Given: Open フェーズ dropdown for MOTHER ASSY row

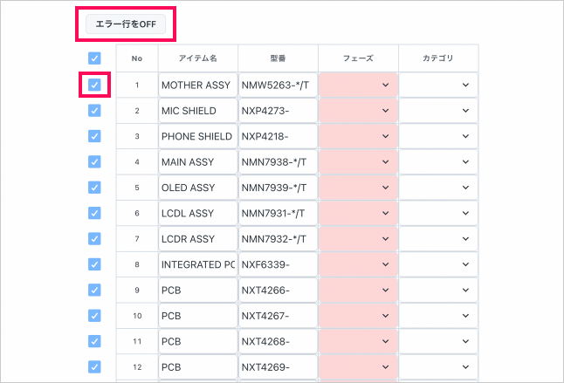Looking at the screenshot, I should click(x=359, y=85).
